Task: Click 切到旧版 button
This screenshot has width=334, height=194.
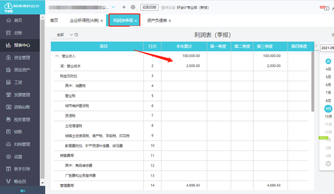Action: [x=149, y=7]
